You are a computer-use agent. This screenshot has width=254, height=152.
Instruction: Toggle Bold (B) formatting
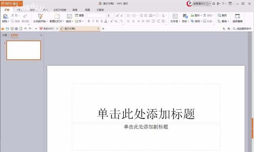coord(89,21)
